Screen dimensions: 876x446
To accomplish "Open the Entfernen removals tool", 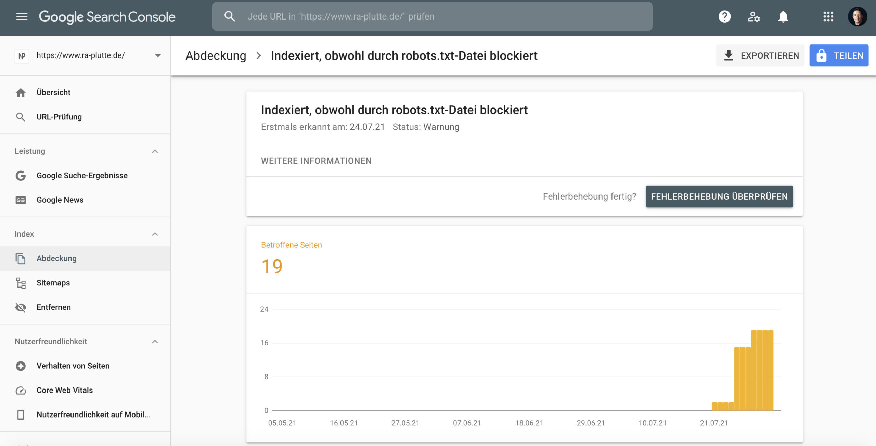I will [53, 307].
